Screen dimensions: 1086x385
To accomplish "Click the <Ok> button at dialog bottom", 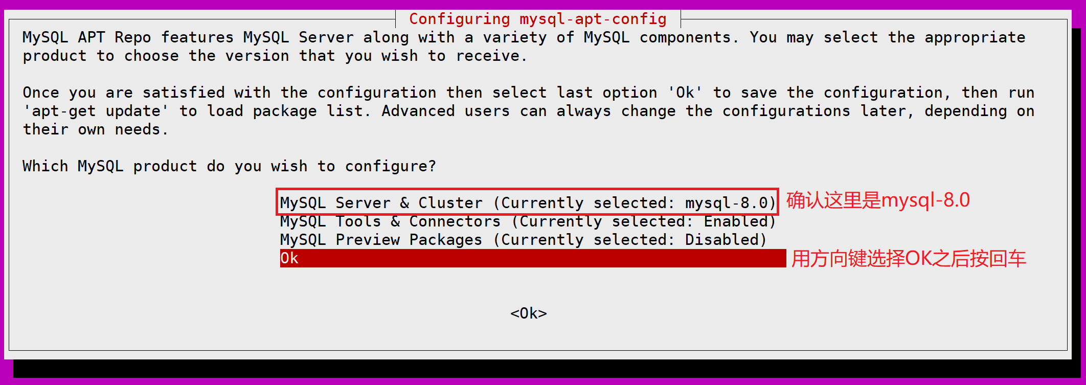I will tap(529, 313).
